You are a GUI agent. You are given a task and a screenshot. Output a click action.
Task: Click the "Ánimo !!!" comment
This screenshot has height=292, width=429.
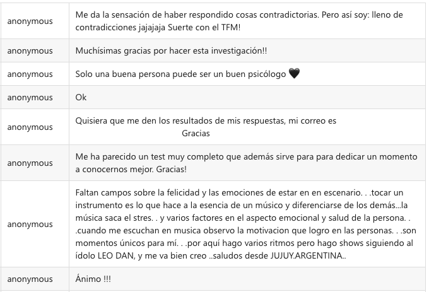(x=93, y=279)
